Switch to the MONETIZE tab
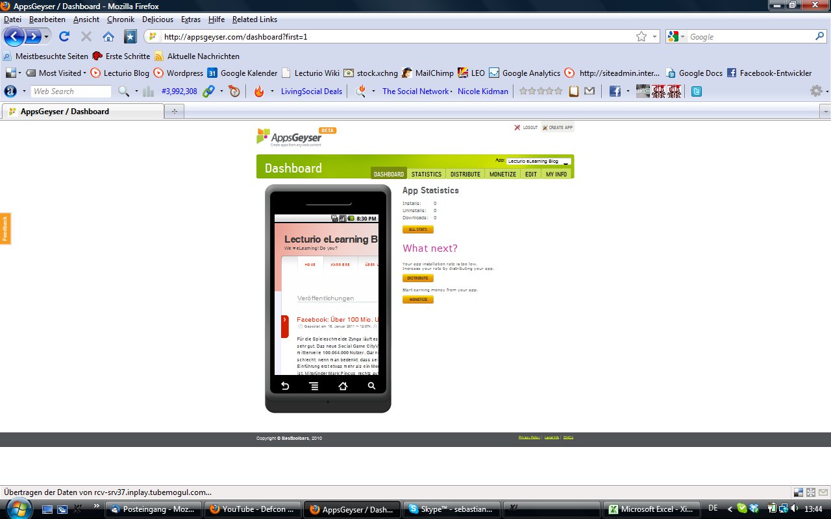 [x=503, y=174]
